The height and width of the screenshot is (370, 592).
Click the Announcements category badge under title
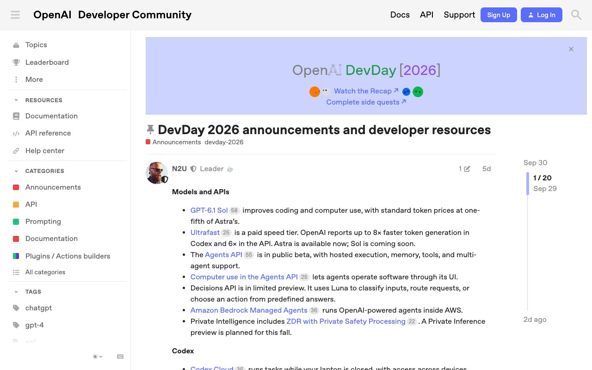click(x=173, y=142)
